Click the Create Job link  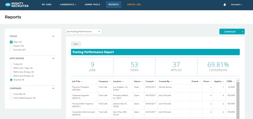point(134,4)
